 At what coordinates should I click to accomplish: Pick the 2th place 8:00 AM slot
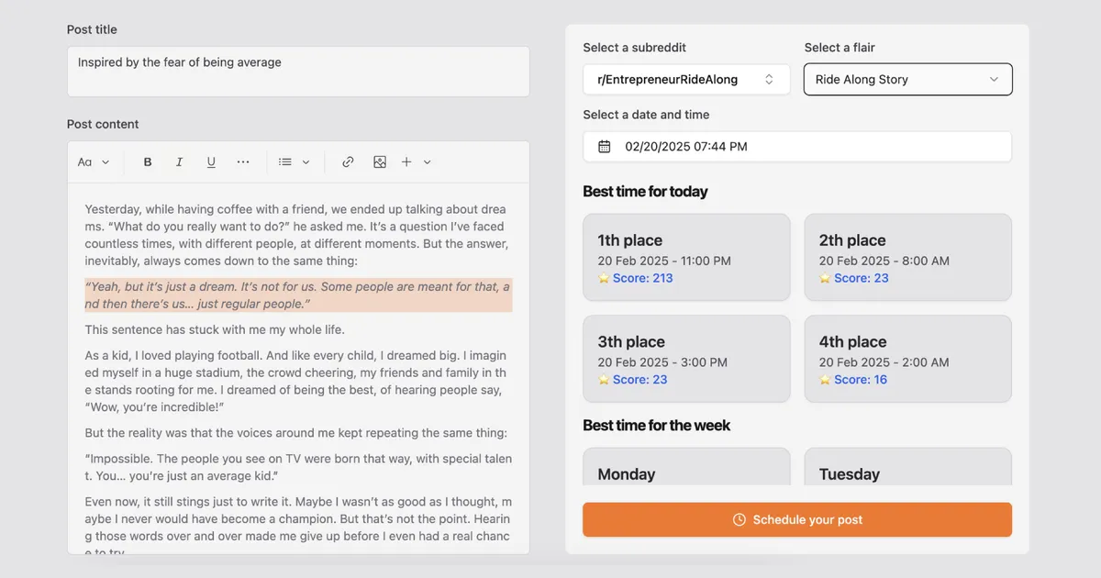907,258
